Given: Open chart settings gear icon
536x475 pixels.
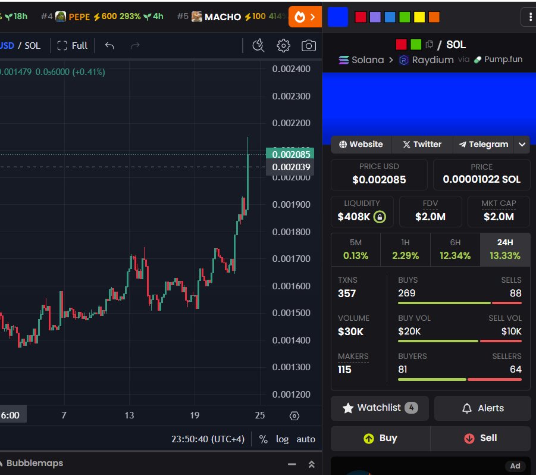Looking at the screenshot, I should (x=283, y=45).
